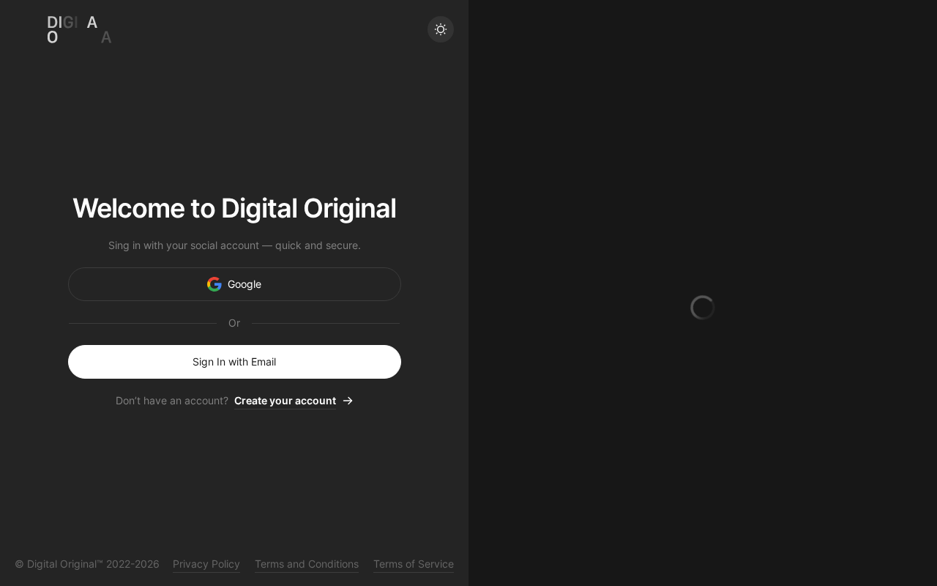Image resolution: width=937 pixels, height=586 pixels.
Task: Toggle the light theme sun button
Action: pyautogui.click(x=441, y=29)
